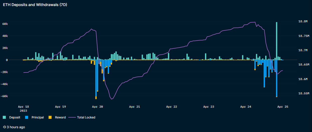Click the 18.55M right y-axis label
The image size is (312, 132).
click(x=303, y=94)
